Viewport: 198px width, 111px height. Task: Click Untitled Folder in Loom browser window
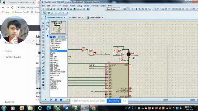click(13, 57)
